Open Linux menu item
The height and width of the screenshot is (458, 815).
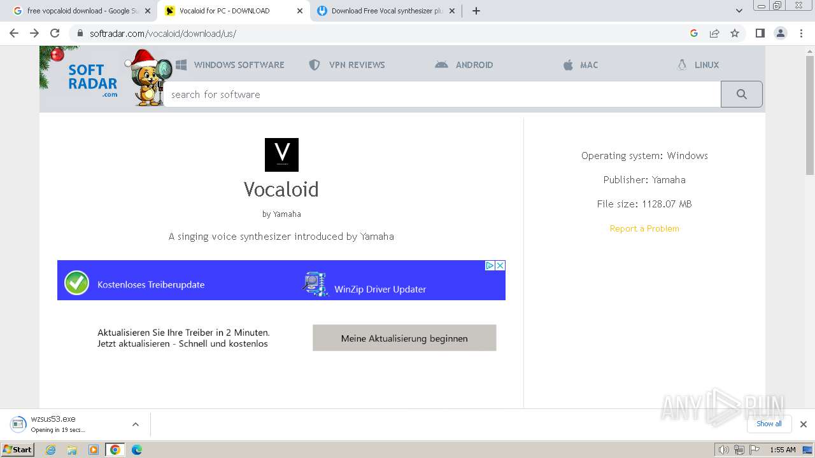tap(698, 65)
